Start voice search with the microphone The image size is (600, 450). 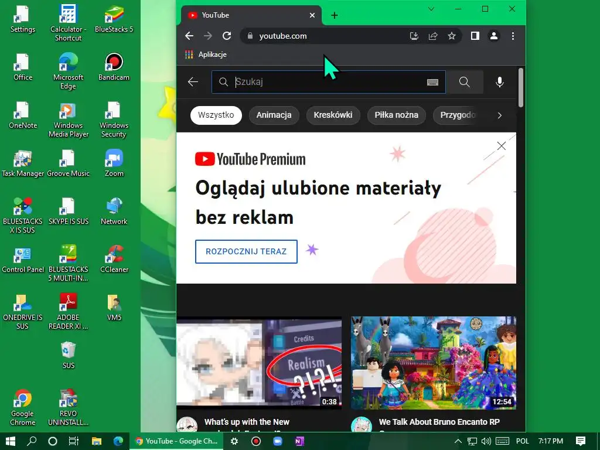pyautogui.click(x=500, y=82)
